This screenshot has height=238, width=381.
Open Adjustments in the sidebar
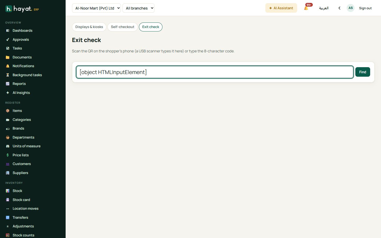pyautogui.click(x=23, y=226)
